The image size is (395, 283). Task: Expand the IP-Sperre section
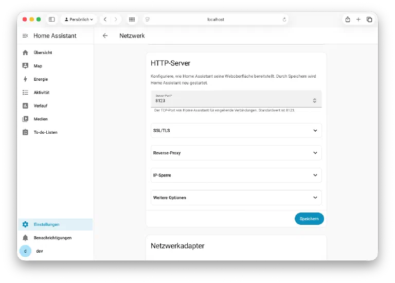[236, 175]
